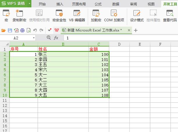This screenshot has width=178, height=132.
Task: Click the 录制新宏 record macro icon
Action: (x=19, y=13)
